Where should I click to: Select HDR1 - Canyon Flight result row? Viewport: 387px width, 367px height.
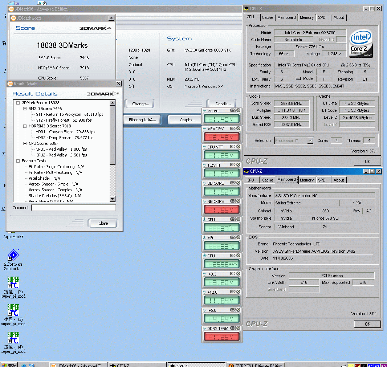click(x=65, y=132)
